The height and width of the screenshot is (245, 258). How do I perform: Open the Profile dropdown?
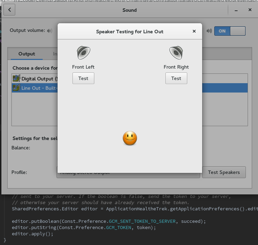[x=128, y=175]
